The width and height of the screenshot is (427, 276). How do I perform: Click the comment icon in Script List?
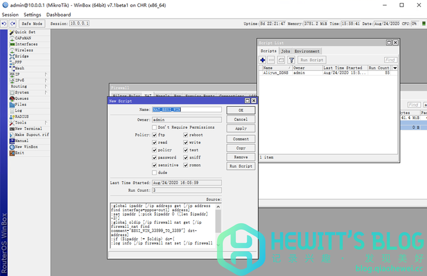281,60
